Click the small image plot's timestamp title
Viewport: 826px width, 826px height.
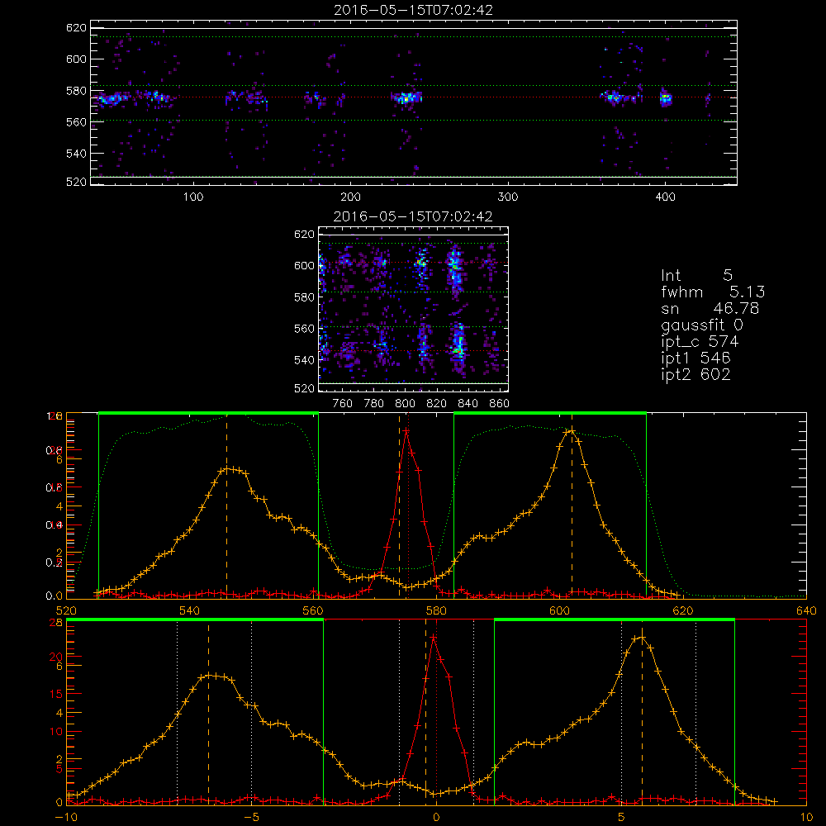[x=413, y=216]
